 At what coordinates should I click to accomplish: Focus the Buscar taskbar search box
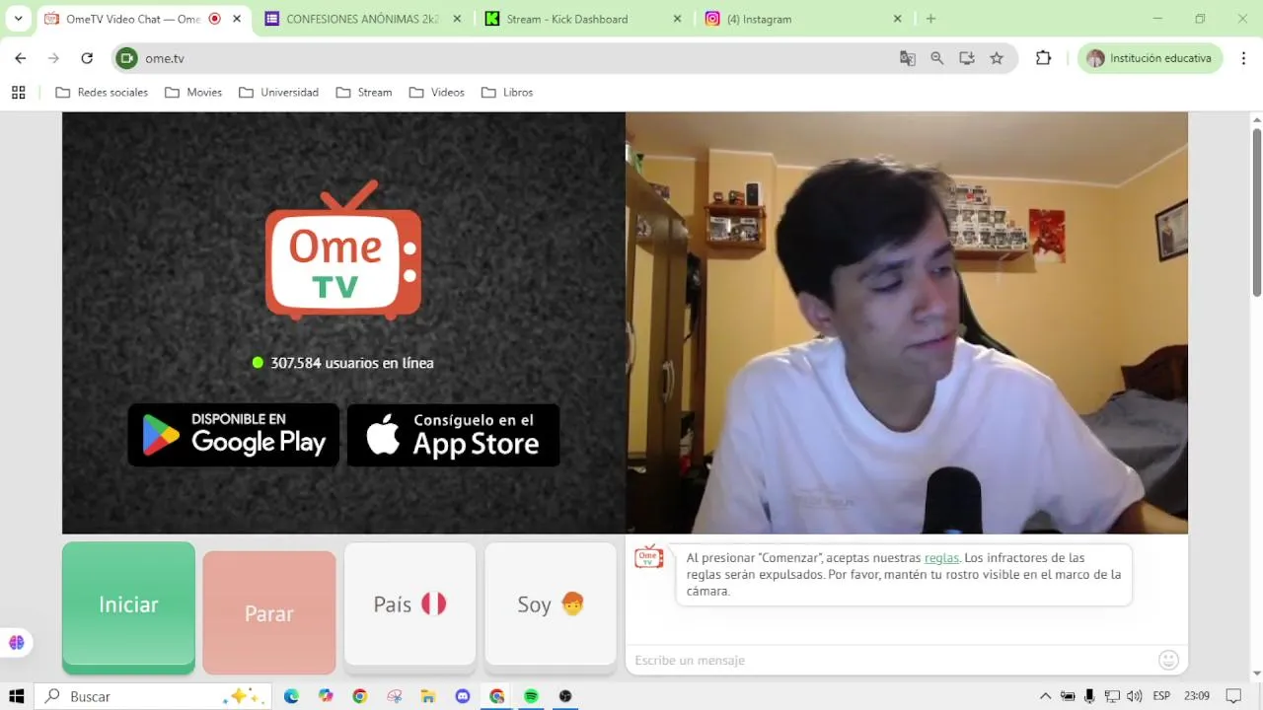(151, 696)
